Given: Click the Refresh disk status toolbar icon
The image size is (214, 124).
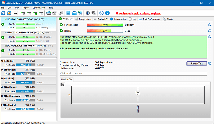Looking at the screenshot, I should pos(3,13).
